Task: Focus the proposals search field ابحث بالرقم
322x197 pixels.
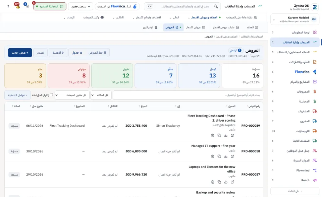Action: pos(188,95)
